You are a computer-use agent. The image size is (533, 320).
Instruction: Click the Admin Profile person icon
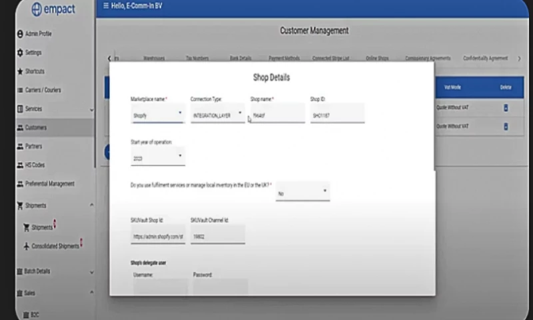pos(20,33)
